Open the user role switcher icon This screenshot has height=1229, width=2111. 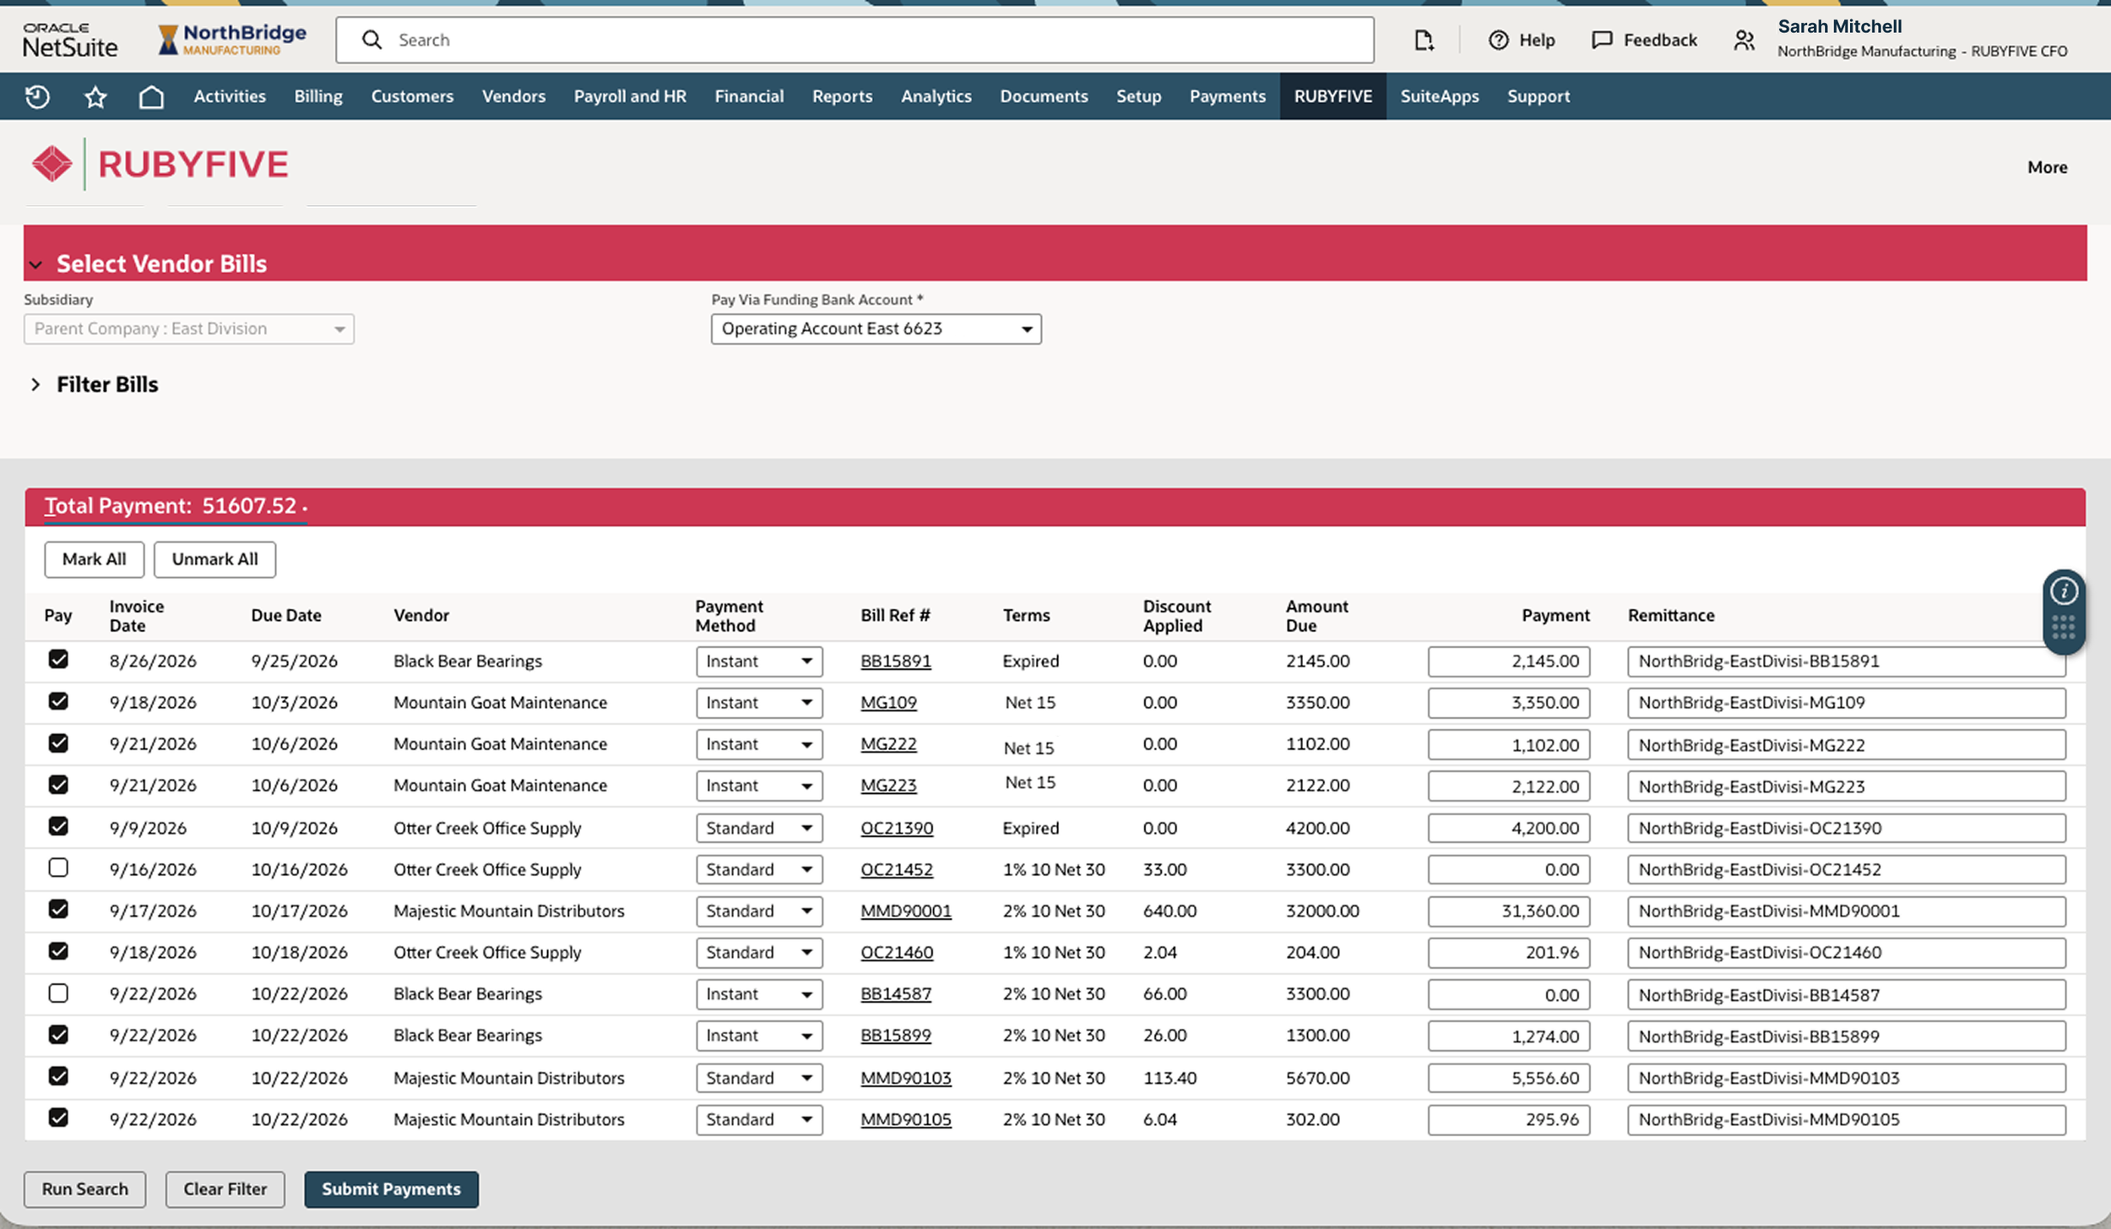tap(1745, 40)
